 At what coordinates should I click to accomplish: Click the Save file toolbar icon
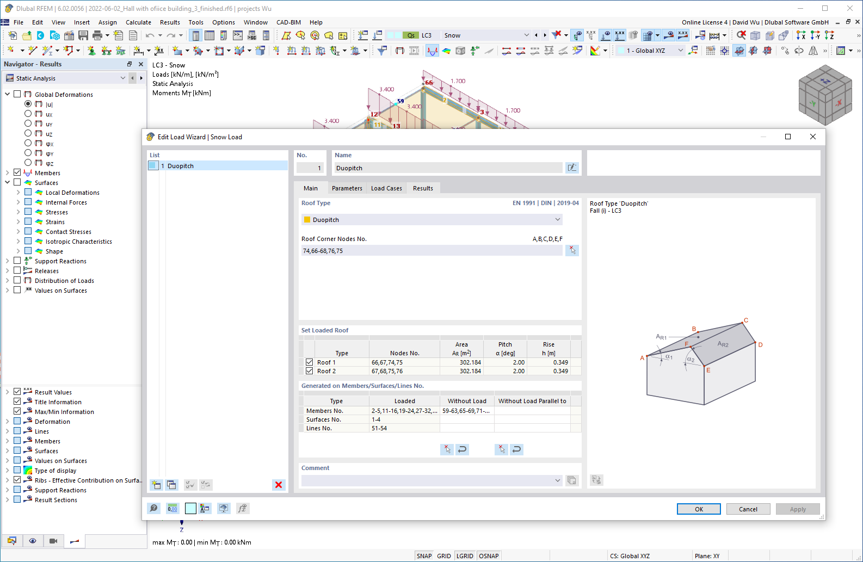point(83,35)
